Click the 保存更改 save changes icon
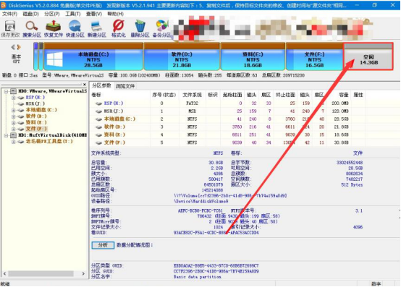 [x=10, y=29]
